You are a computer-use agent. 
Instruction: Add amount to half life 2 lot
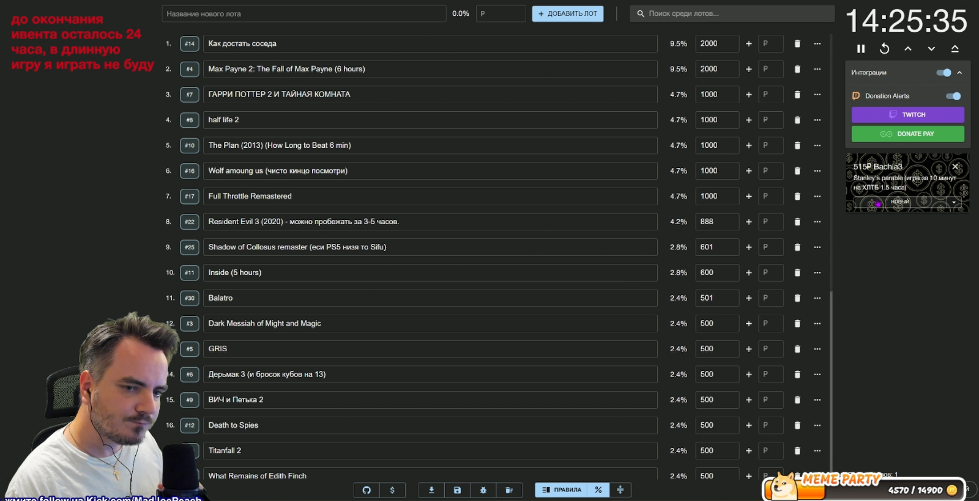pyautogui.click(x=748, y=120)
